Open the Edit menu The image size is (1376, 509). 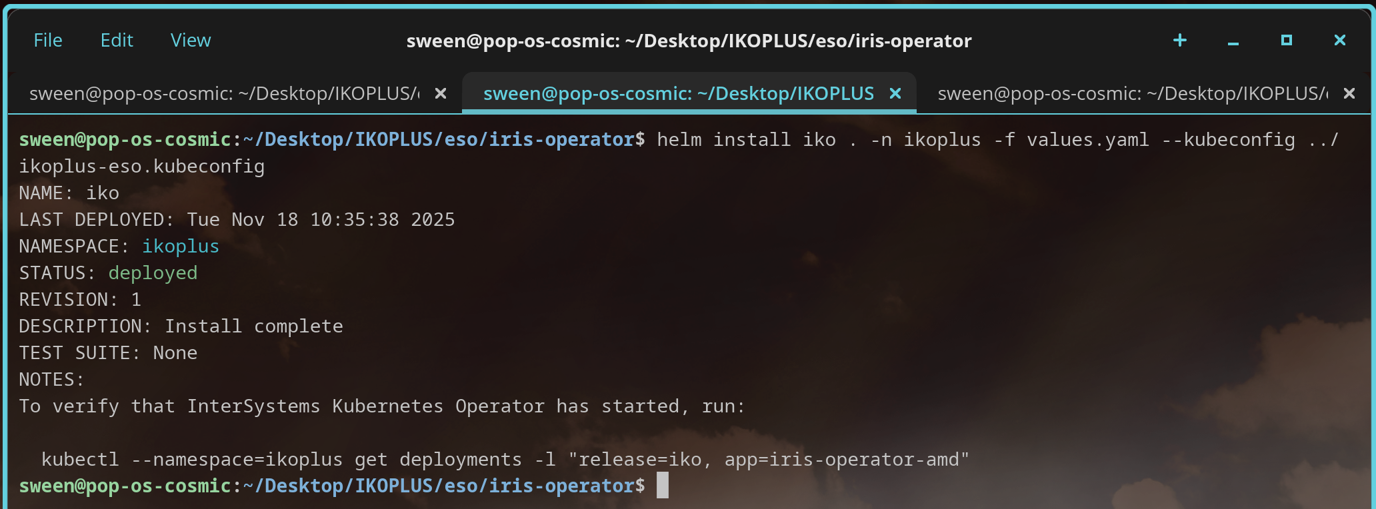coord(117,41)
